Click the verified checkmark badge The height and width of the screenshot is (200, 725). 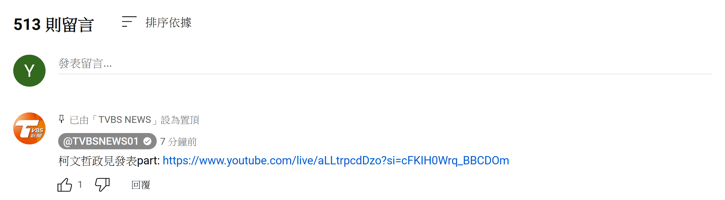(147, 141)
